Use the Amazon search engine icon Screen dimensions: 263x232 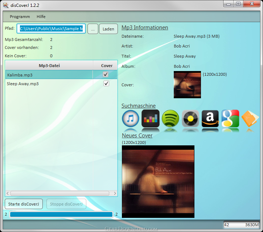click(x=210, y=119)
